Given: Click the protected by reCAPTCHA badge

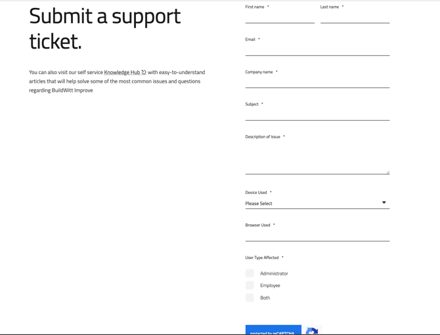Looking at the screenshot, I should [x=273, y=331].
